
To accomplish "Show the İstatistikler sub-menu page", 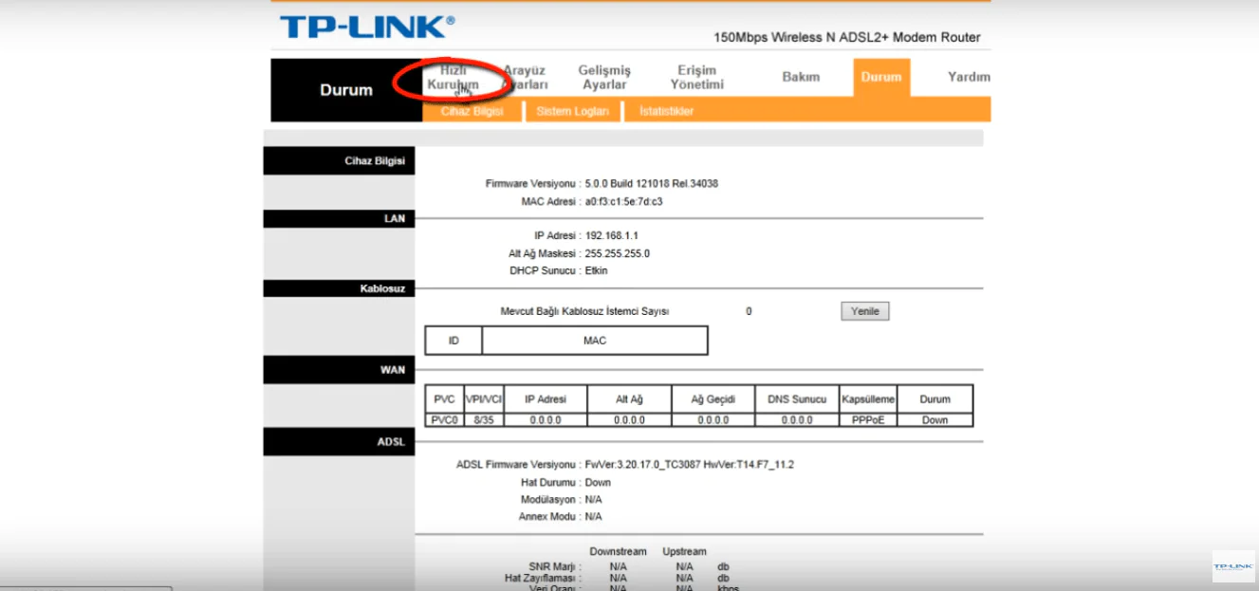I will (666, 111).
